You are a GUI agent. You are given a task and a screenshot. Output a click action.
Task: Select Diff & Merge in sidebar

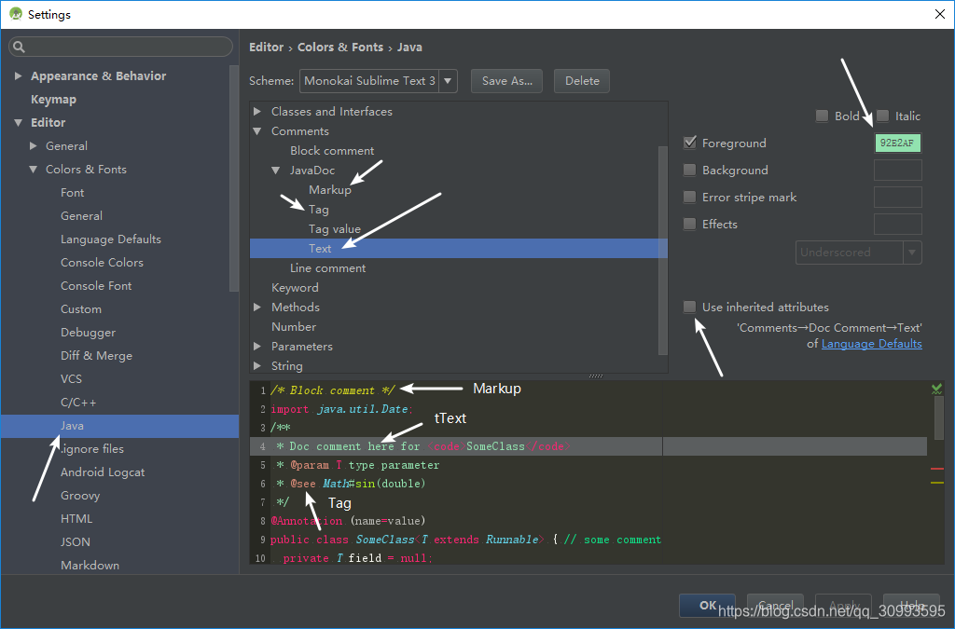click(96, 355)
